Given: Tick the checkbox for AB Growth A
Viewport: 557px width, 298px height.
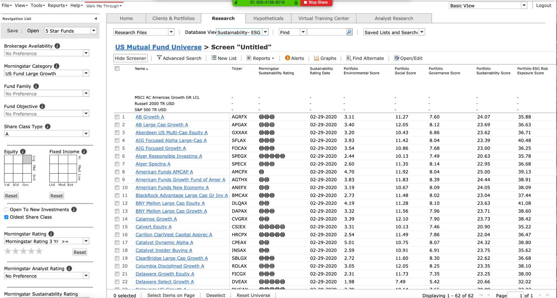Looking at the screenshot, I should (x=117, y=117).
